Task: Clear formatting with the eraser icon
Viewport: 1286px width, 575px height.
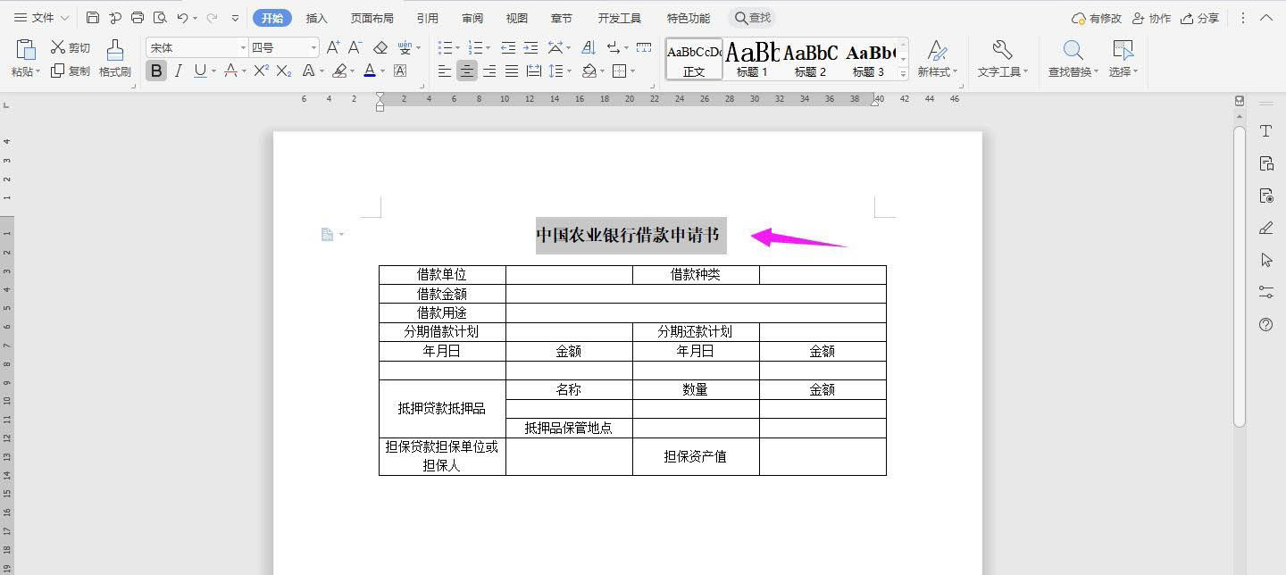Action: [380, 47]
